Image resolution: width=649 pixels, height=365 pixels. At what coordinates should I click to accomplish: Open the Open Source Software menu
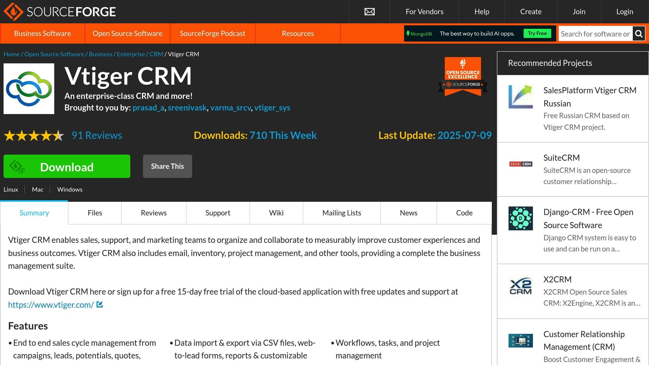pos(127,33)
